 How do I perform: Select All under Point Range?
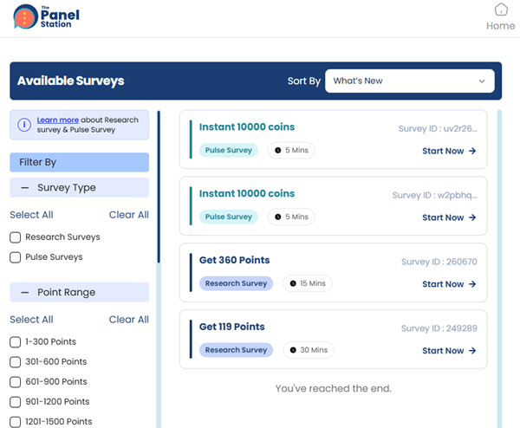point(31,320)
